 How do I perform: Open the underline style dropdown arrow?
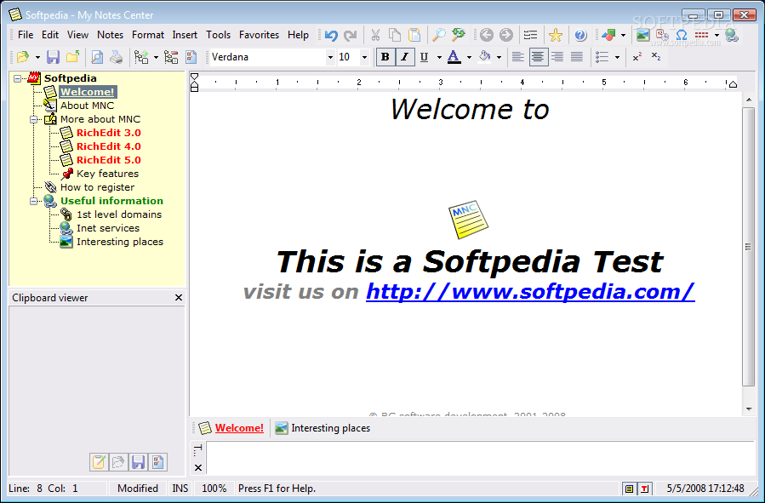click(439, 58)
